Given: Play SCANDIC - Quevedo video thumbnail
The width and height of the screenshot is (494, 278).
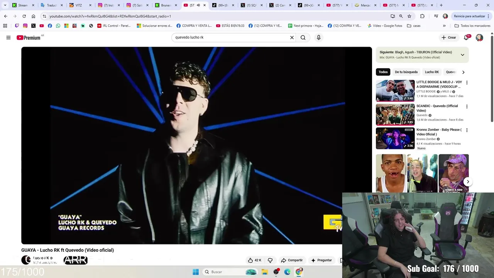Looking at the screenshot, I should 395,114.
